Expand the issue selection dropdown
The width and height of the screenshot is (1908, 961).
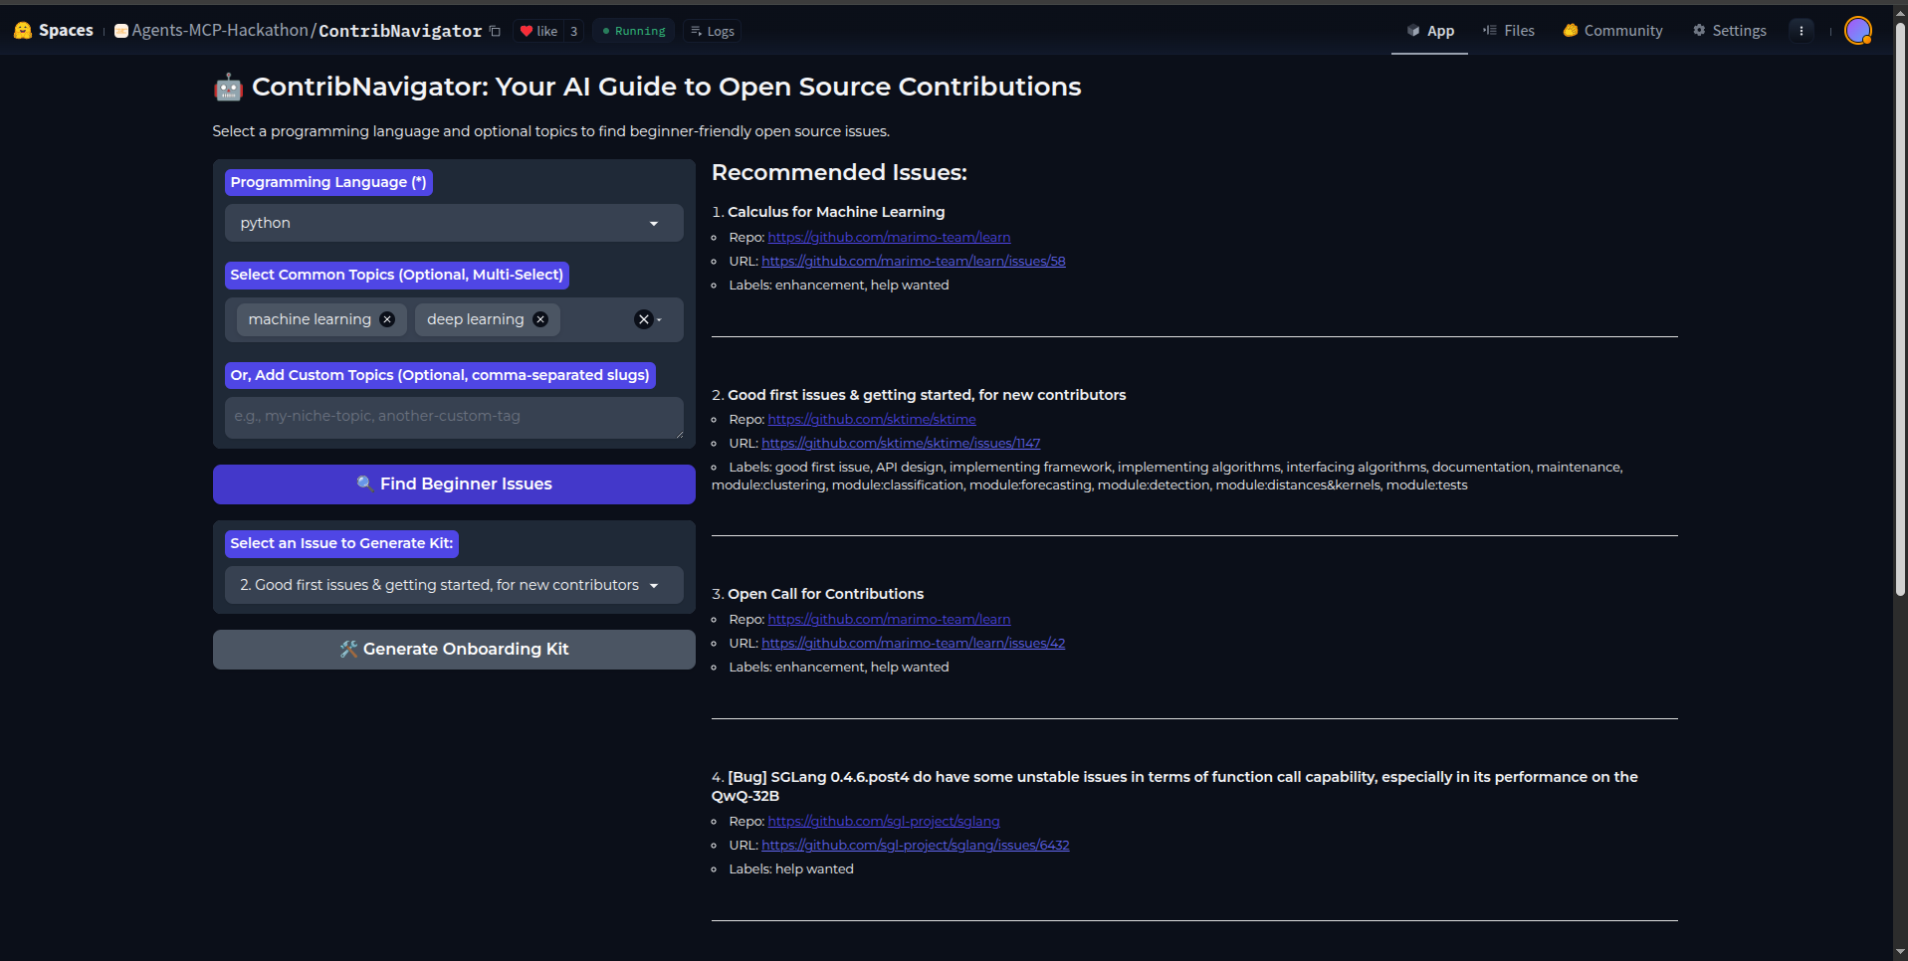(x=454, y=585)
